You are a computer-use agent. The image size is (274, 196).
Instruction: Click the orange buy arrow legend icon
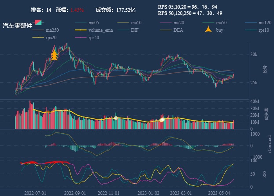[208, 30]
